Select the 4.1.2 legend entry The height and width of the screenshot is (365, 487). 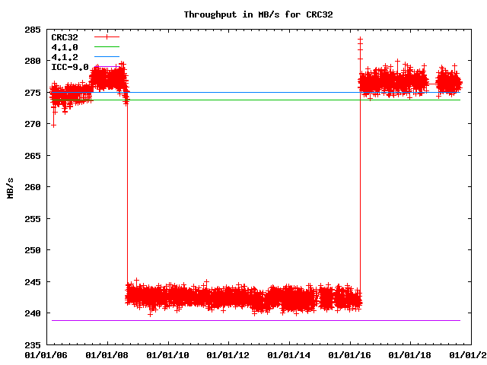click(65, 57)
